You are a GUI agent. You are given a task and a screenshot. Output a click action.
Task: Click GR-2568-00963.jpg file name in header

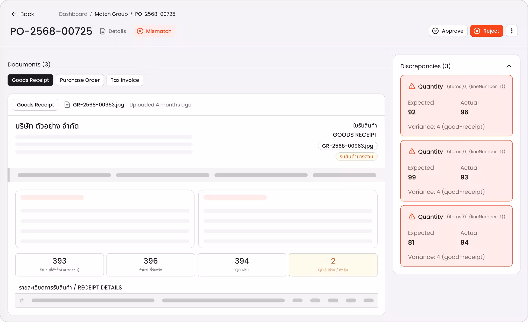click(98, 105)
